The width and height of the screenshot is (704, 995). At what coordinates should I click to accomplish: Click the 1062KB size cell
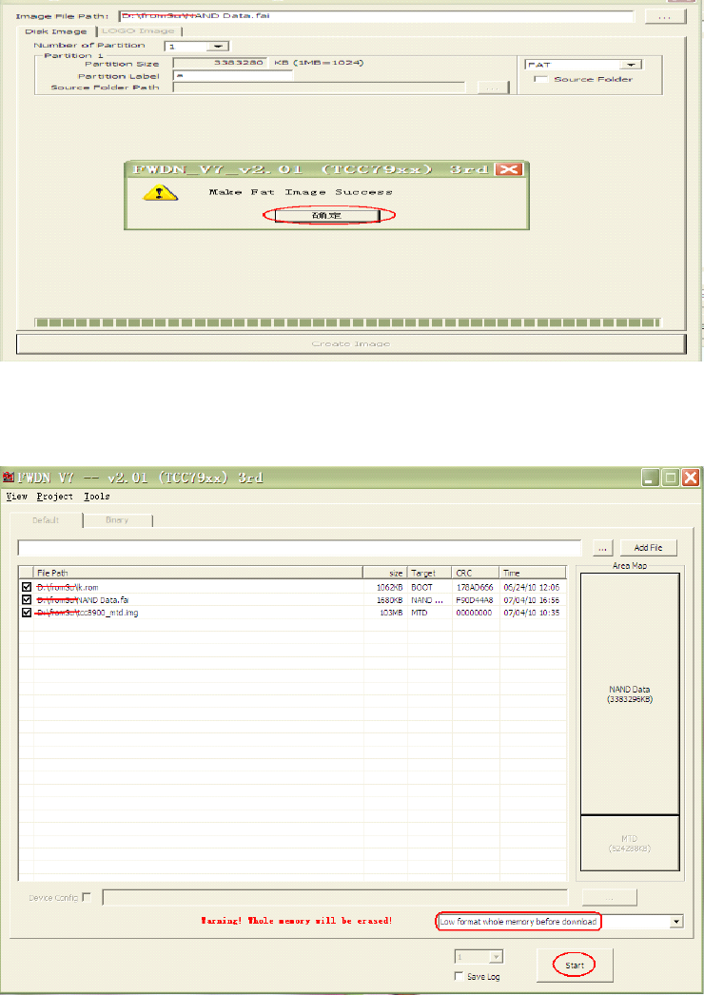(390, 588)
